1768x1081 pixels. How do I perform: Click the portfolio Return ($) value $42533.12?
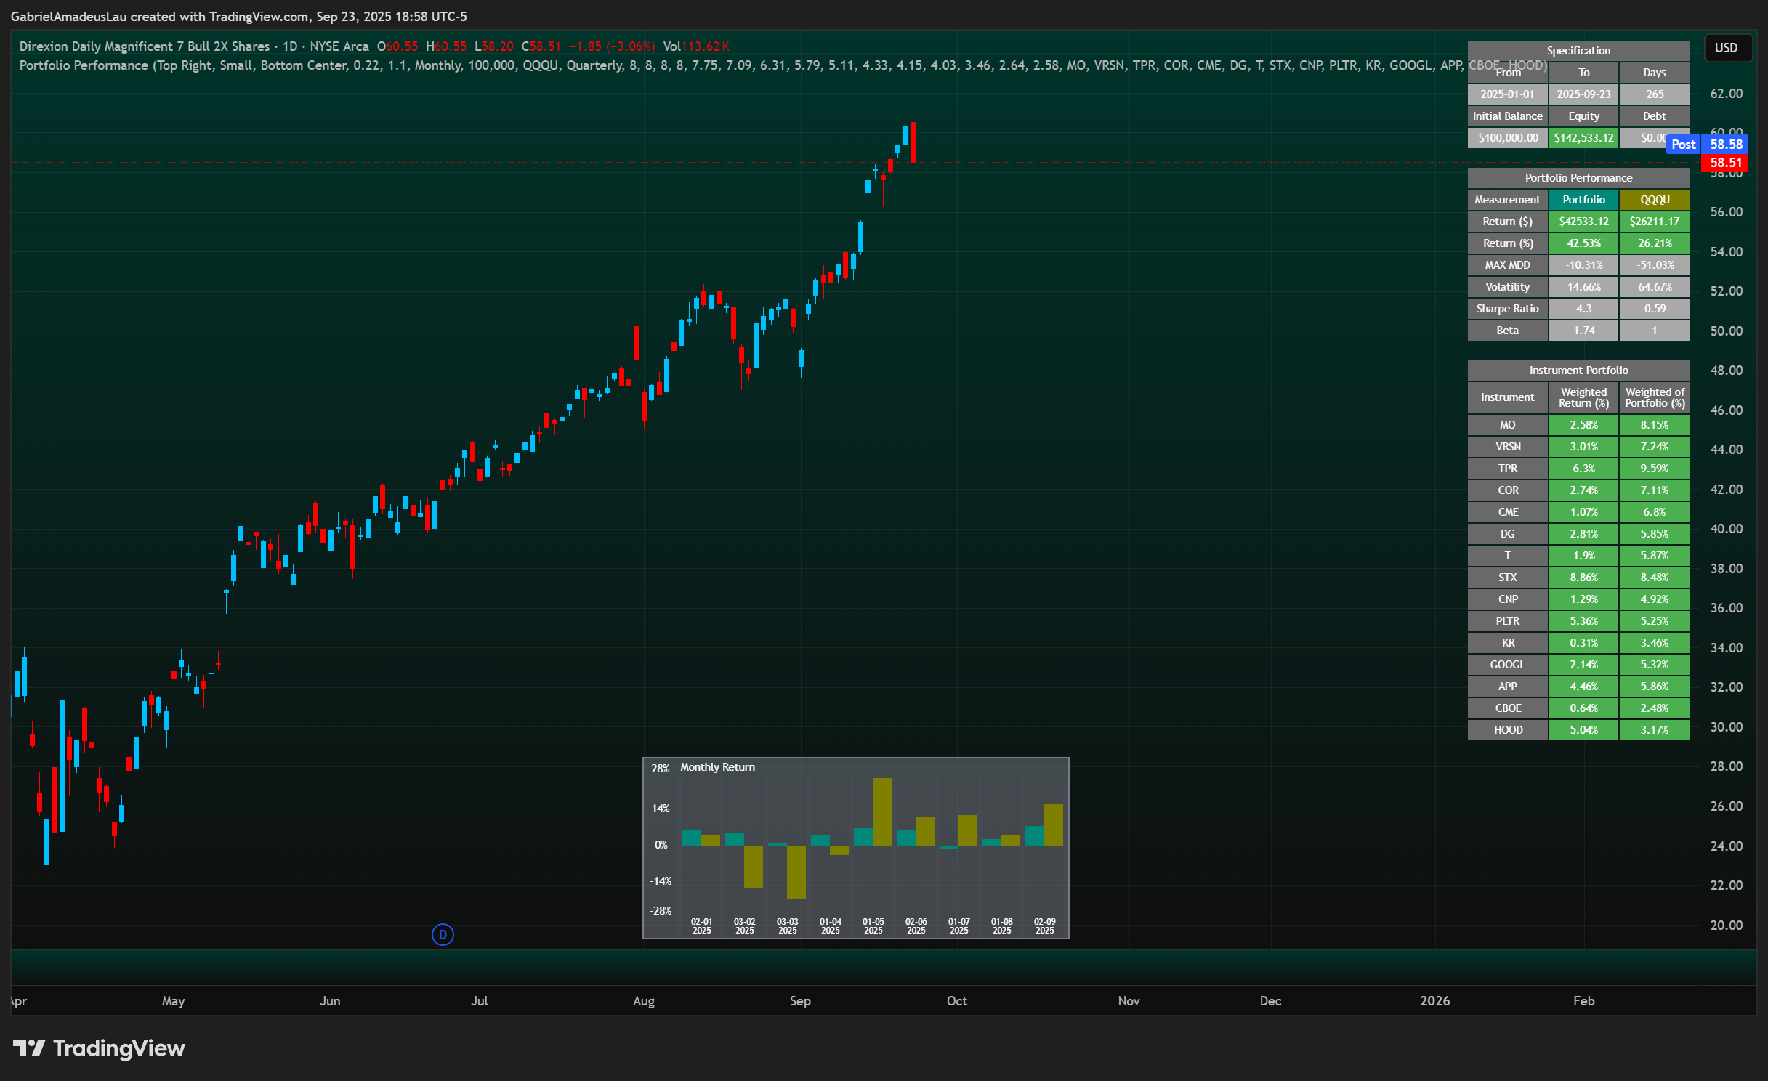1583,222
